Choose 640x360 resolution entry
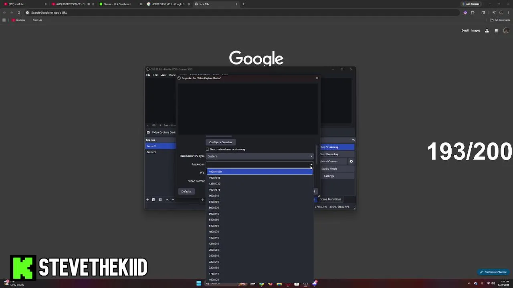The height and width of the screenshot is (288, 513). (x=260, y=220)
